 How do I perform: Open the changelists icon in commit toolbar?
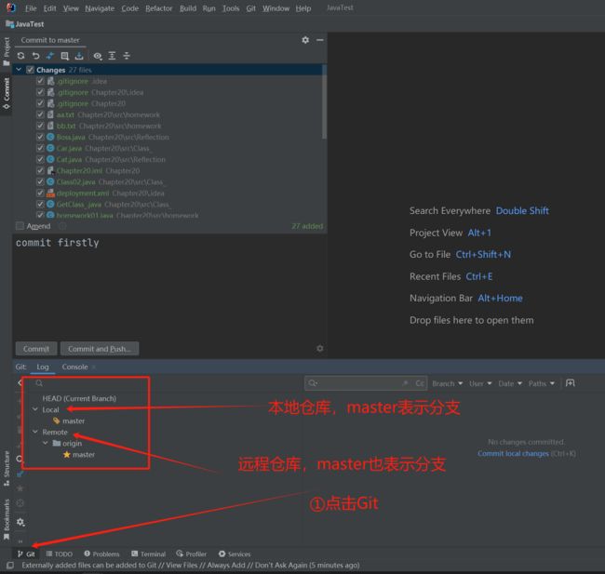(64, 56)
